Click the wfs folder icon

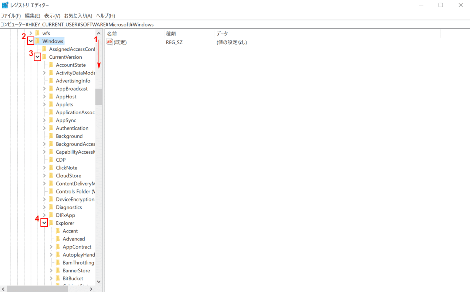coord(37,33)
